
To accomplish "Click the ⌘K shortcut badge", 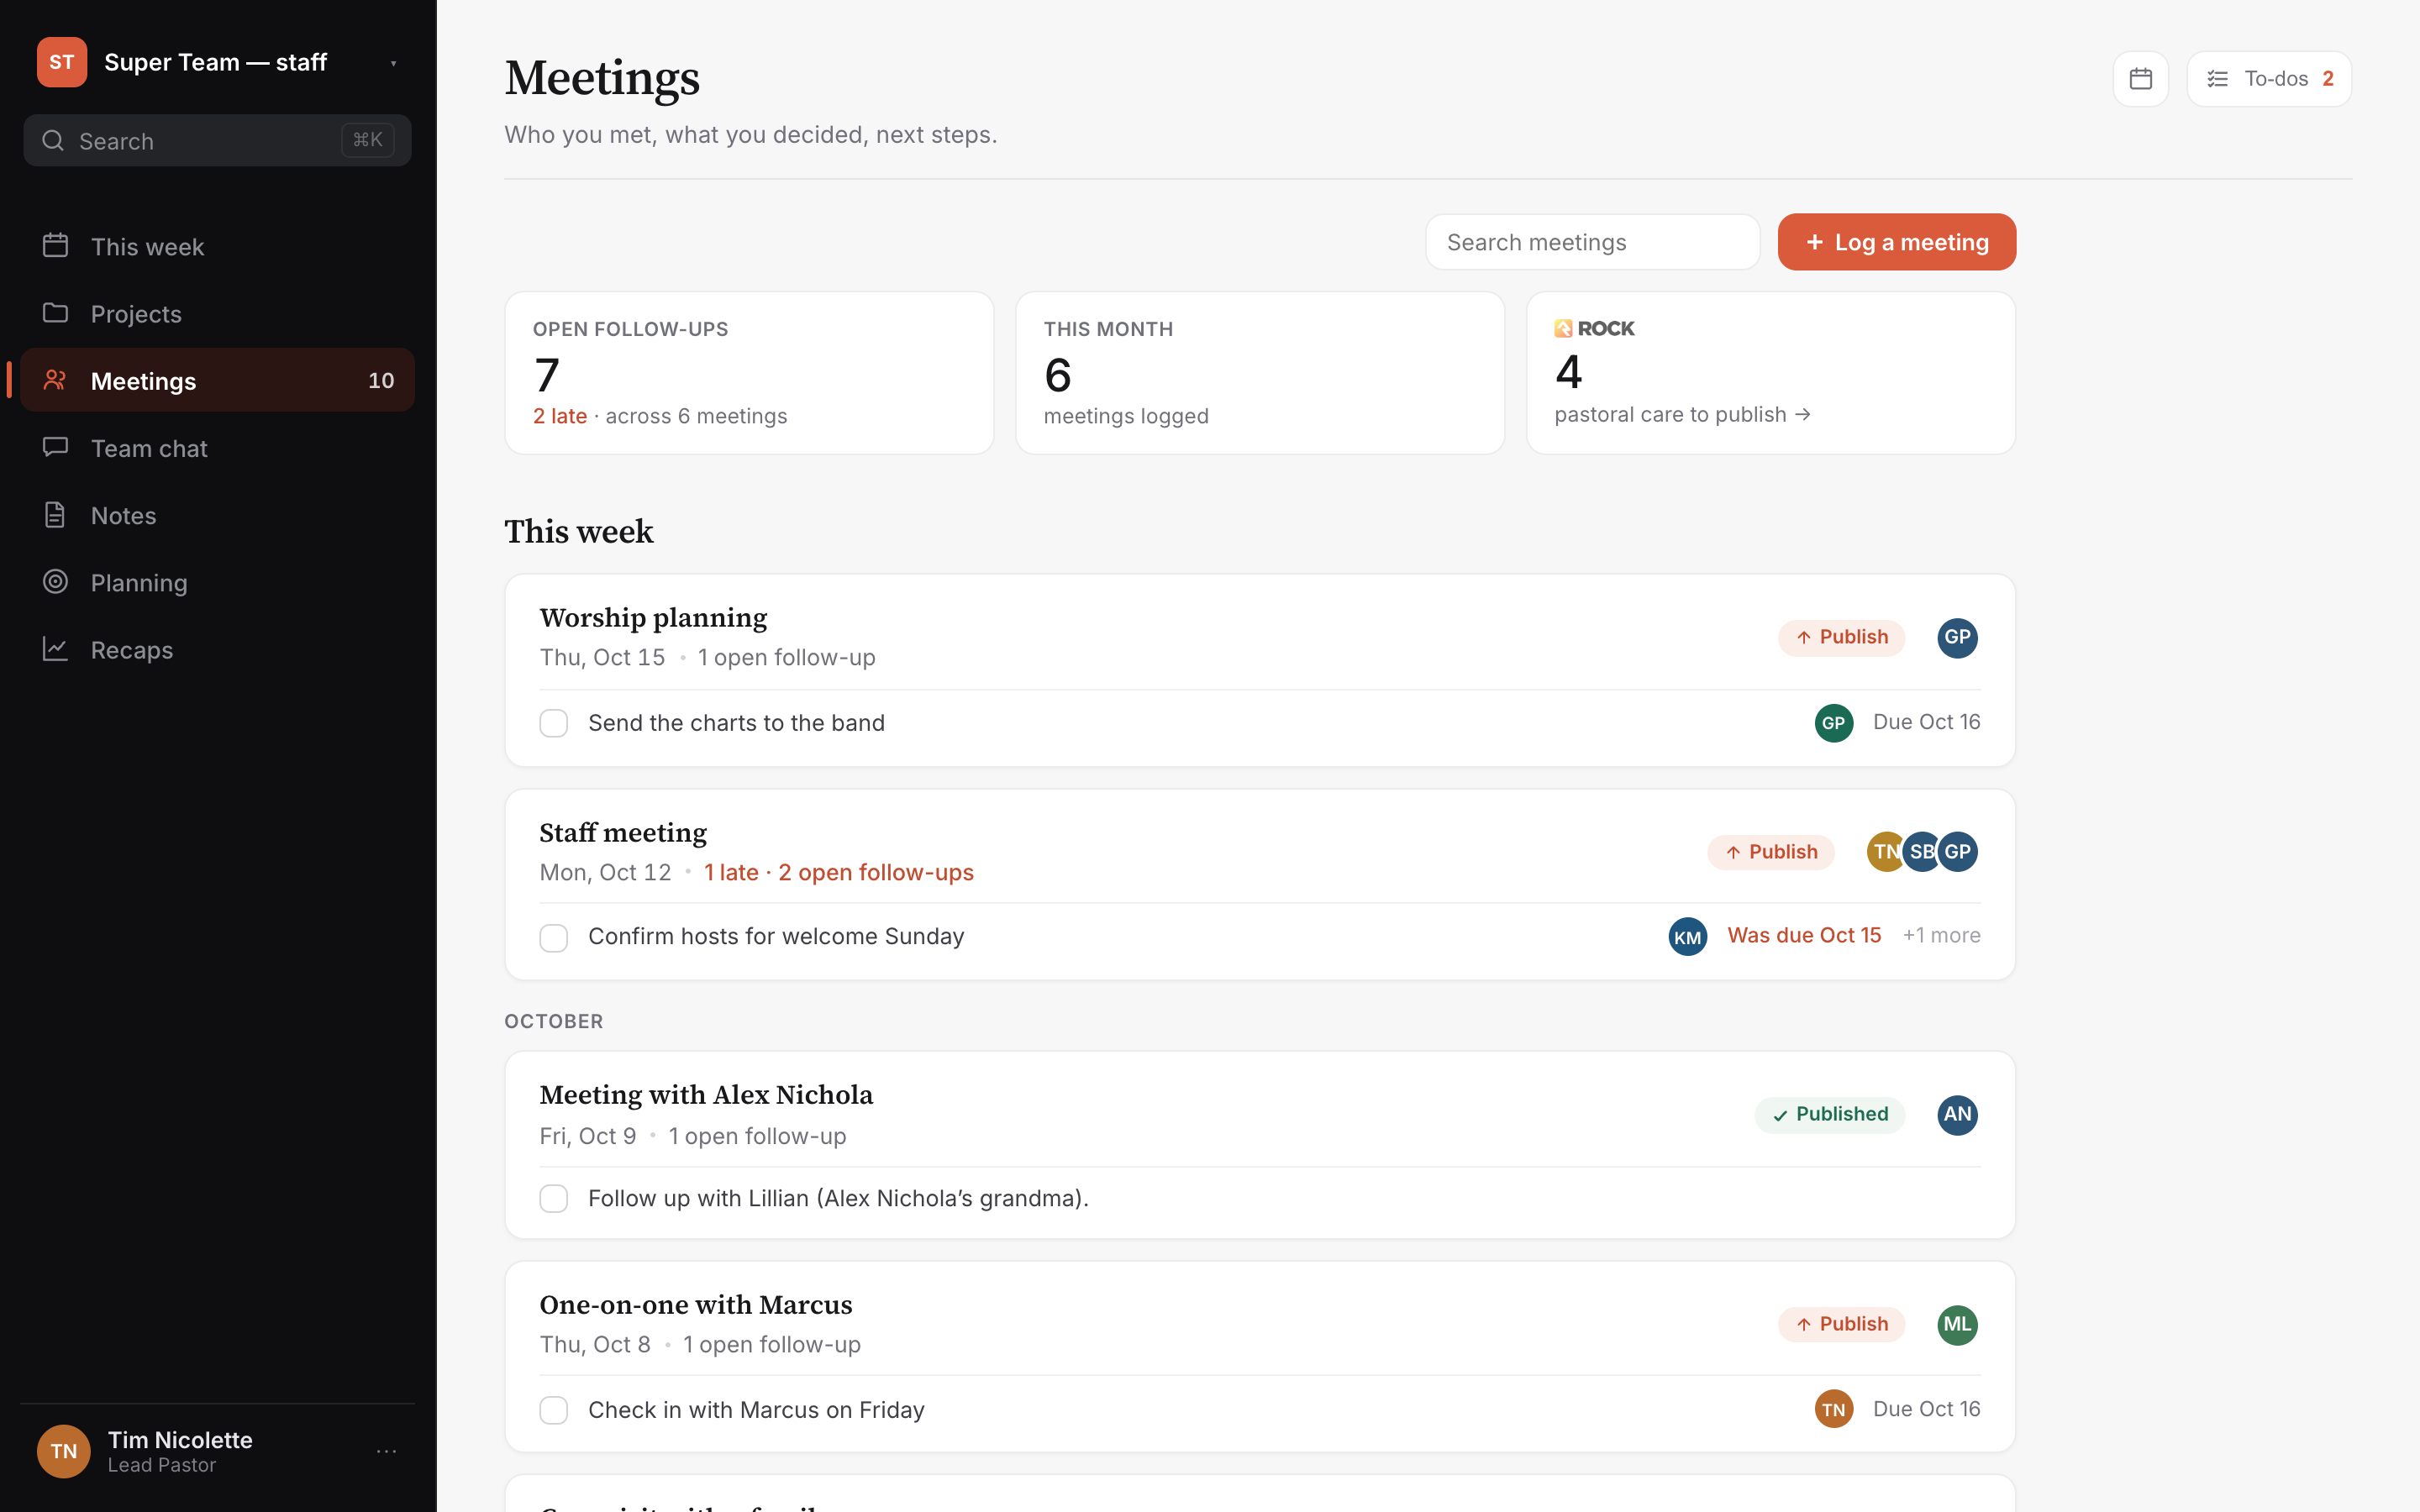I will pos(368,140).
